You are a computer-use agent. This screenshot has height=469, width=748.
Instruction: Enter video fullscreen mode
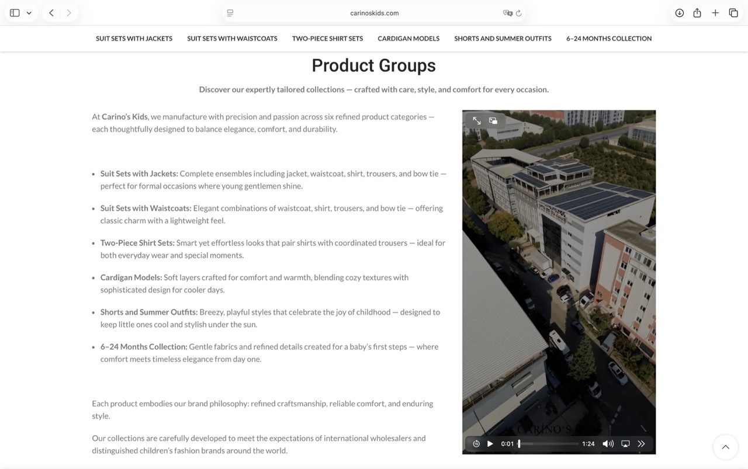click(477, 121)
